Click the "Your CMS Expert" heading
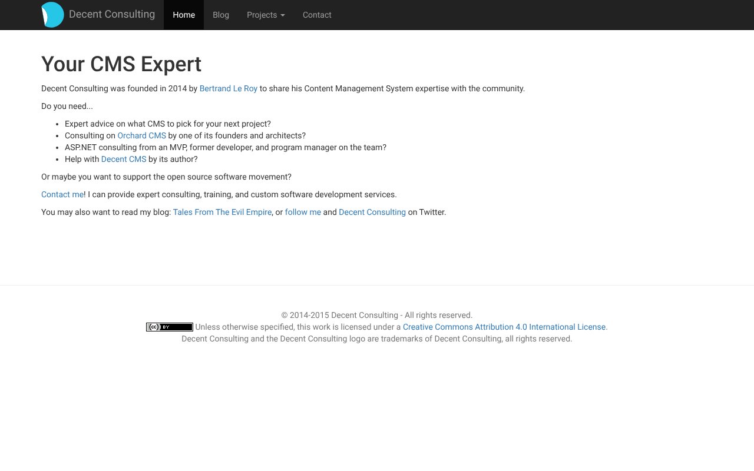The width and height of the screenshot is (754, 471). 121,64
